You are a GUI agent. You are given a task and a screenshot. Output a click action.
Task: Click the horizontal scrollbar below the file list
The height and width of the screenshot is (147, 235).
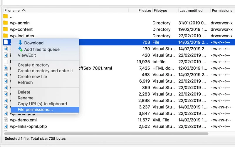(x=106, y=133)
